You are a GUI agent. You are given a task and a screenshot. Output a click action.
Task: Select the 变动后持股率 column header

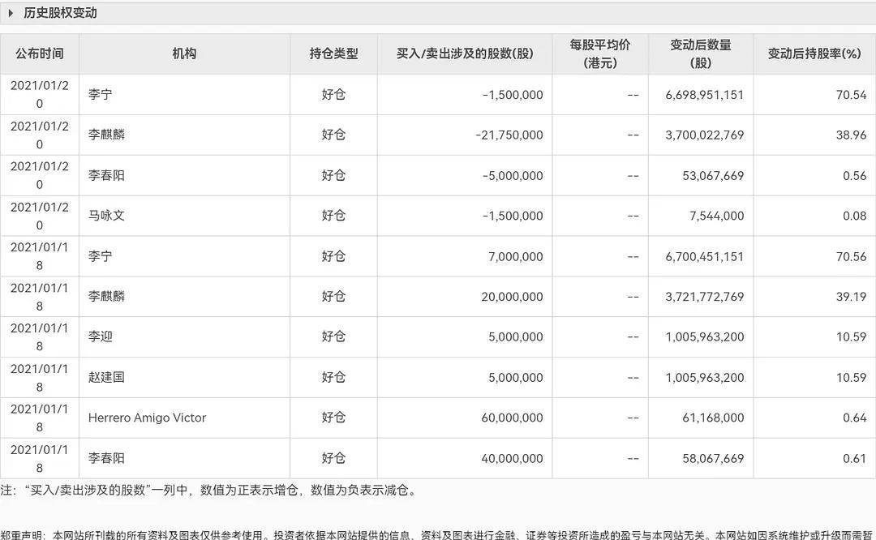coord(815,53)
